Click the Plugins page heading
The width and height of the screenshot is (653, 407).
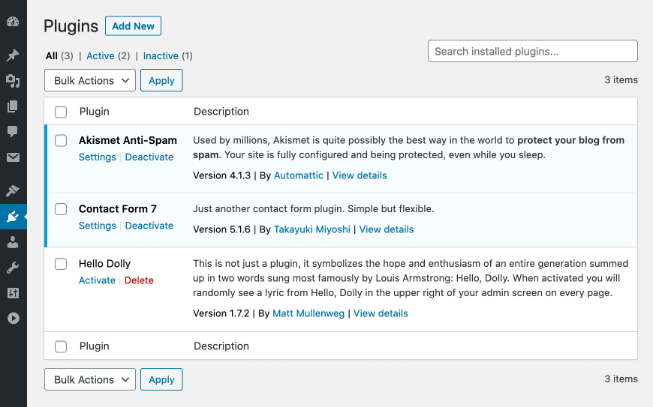click(71, 26)
